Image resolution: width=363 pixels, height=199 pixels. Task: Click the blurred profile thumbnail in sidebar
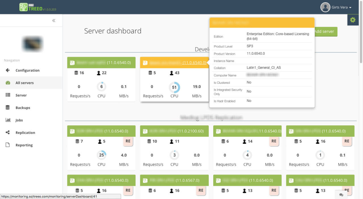[33, 44]
